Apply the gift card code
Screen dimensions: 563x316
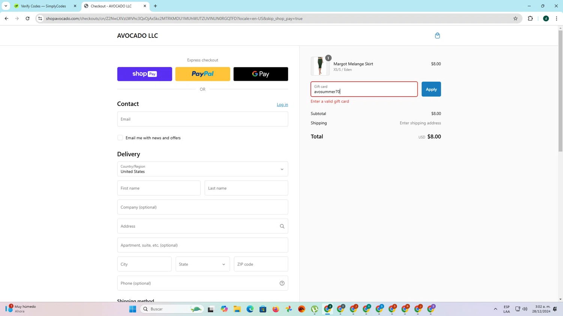click(431, 89)
